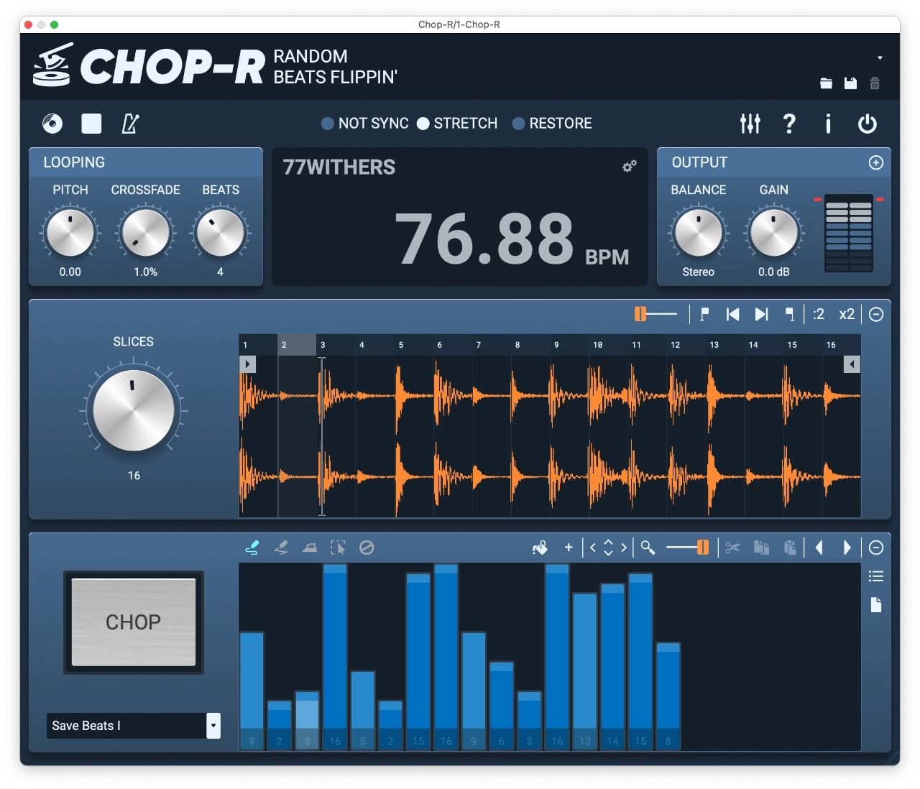
Task: Activate the RESTORE option
Action: [519, 124]
